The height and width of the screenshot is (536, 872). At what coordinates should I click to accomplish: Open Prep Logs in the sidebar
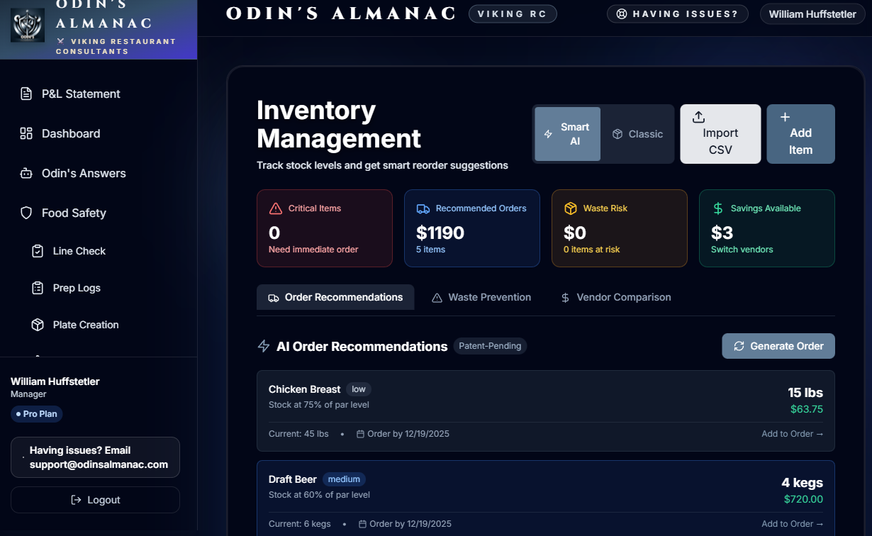coord(76,288)
